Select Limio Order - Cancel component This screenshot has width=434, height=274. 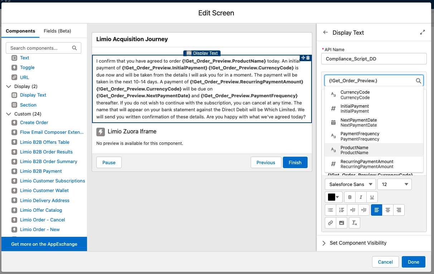coord(43,220)
